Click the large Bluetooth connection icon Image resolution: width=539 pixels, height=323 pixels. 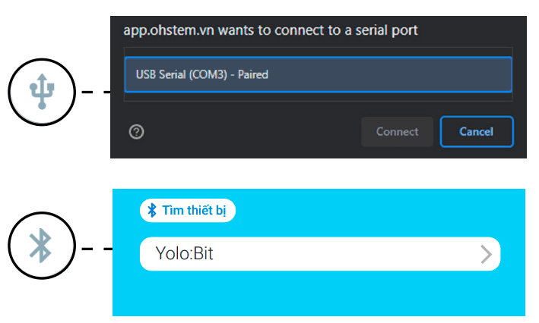41,248
